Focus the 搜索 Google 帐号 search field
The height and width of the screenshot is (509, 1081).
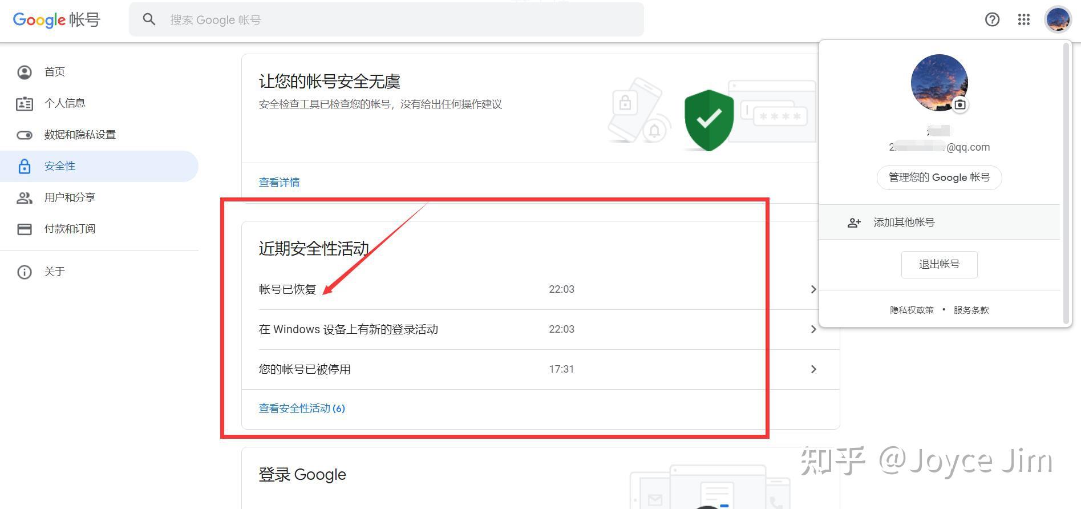pos(386,20)
